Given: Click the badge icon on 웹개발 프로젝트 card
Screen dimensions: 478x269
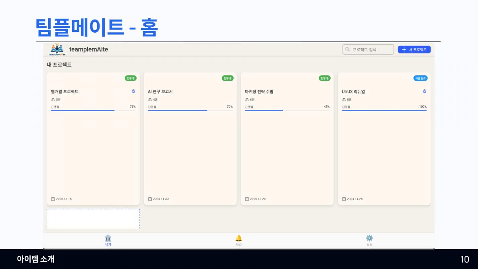Looking at the screenshot, I should (x=133, y=91).
